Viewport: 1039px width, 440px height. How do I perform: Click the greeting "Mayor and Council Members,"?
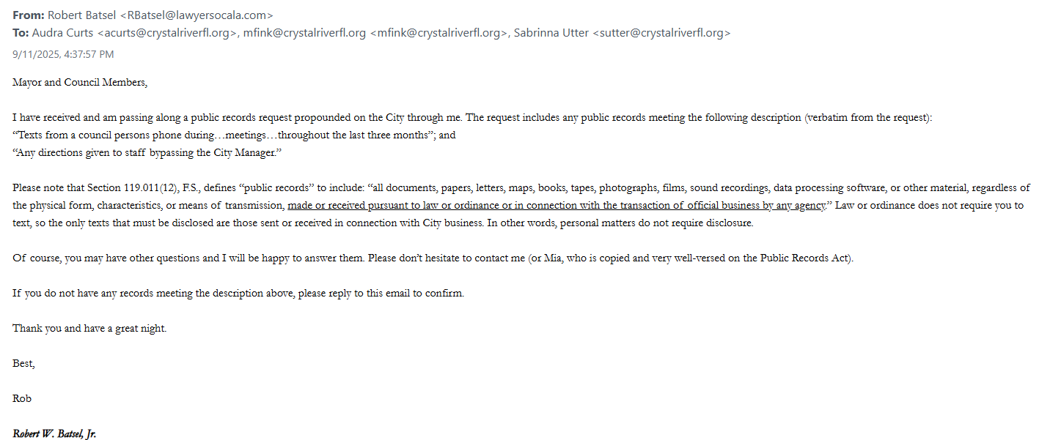(80, 83)
